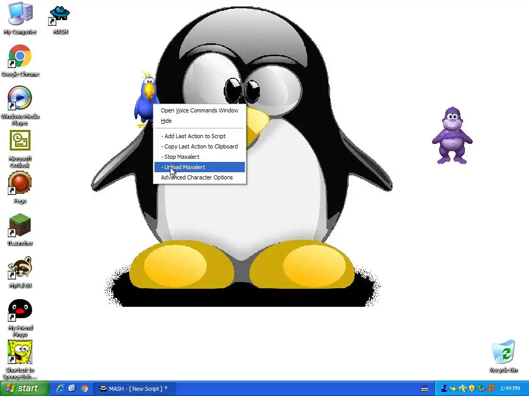Select the Pego desktop shortcut
This screenshot has width=529, height=396.
(20, 183)
